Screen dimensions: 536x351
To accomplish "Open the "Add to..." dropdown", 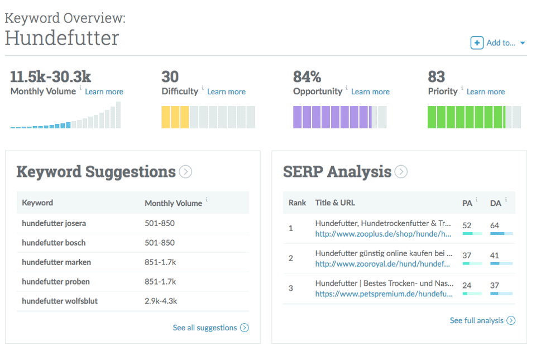I will click(x=502, y=42).
